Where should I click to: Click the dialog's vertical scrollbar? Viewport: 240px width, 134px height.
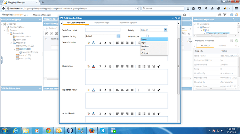coord(179,66)
